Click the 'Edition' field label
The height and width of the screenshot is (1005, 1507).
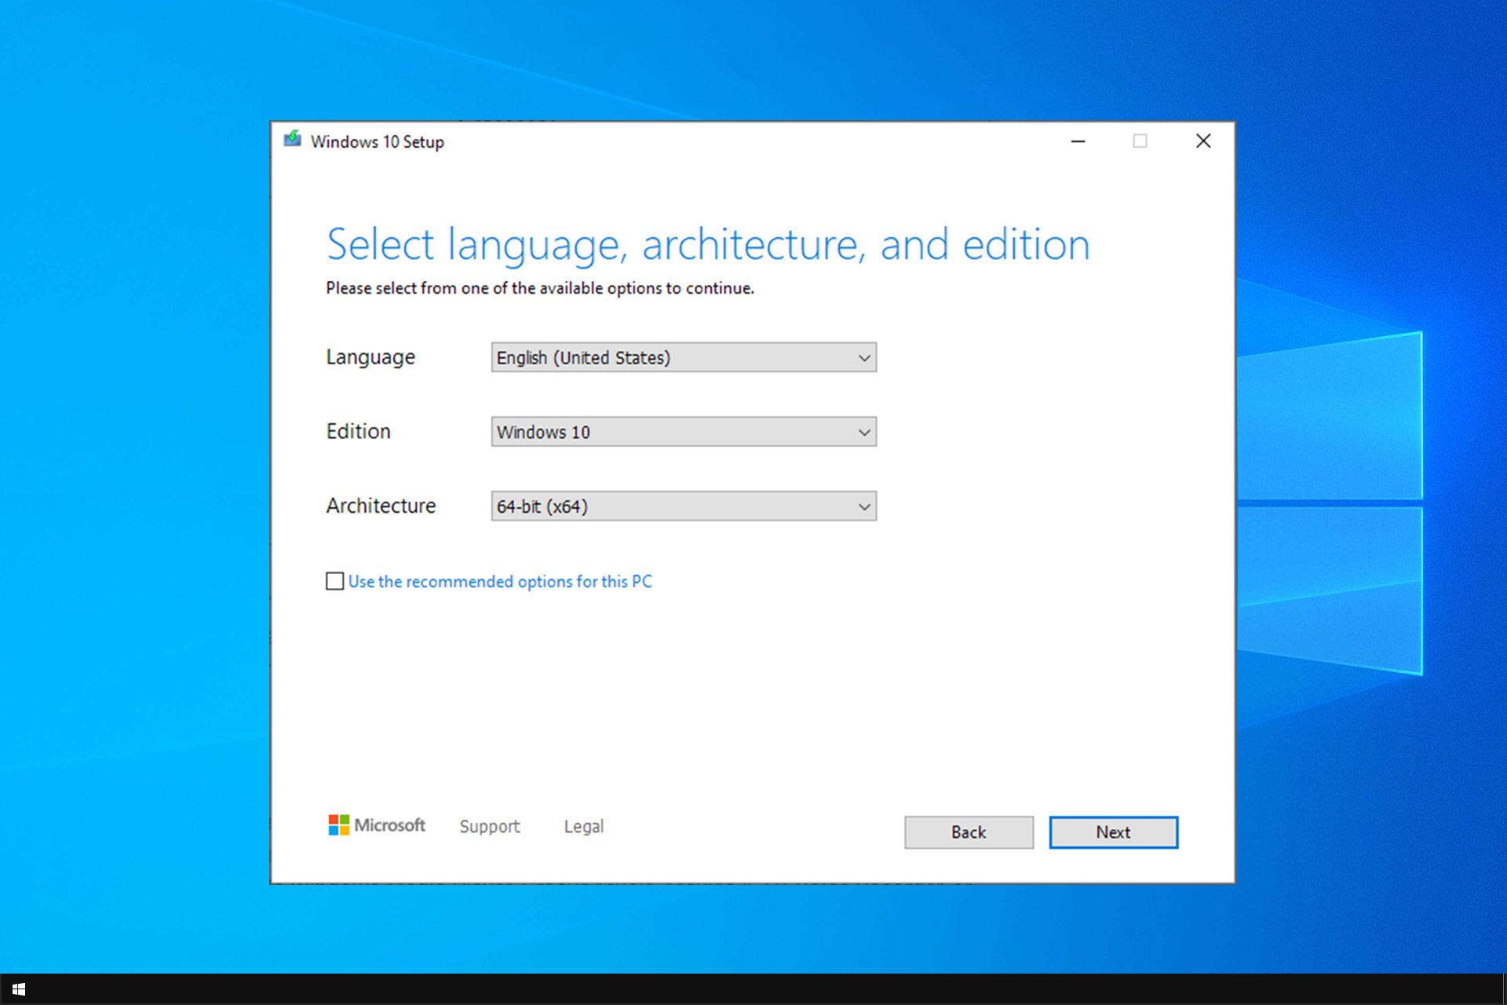(x=358, y=431)
